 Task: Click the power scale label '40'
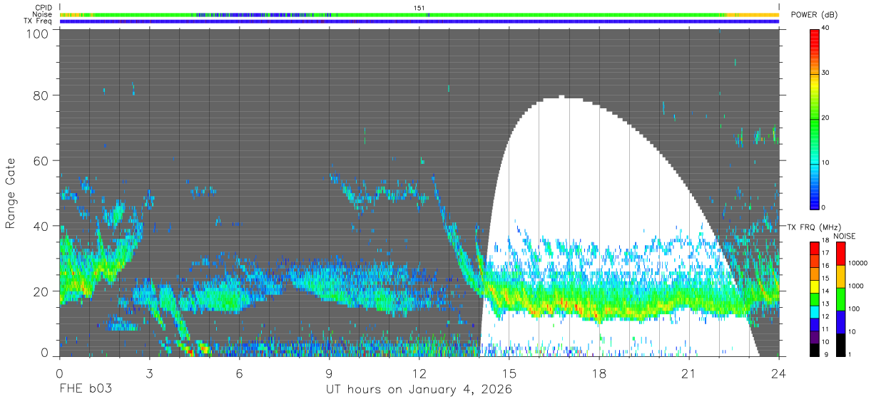tap(825, 28)
